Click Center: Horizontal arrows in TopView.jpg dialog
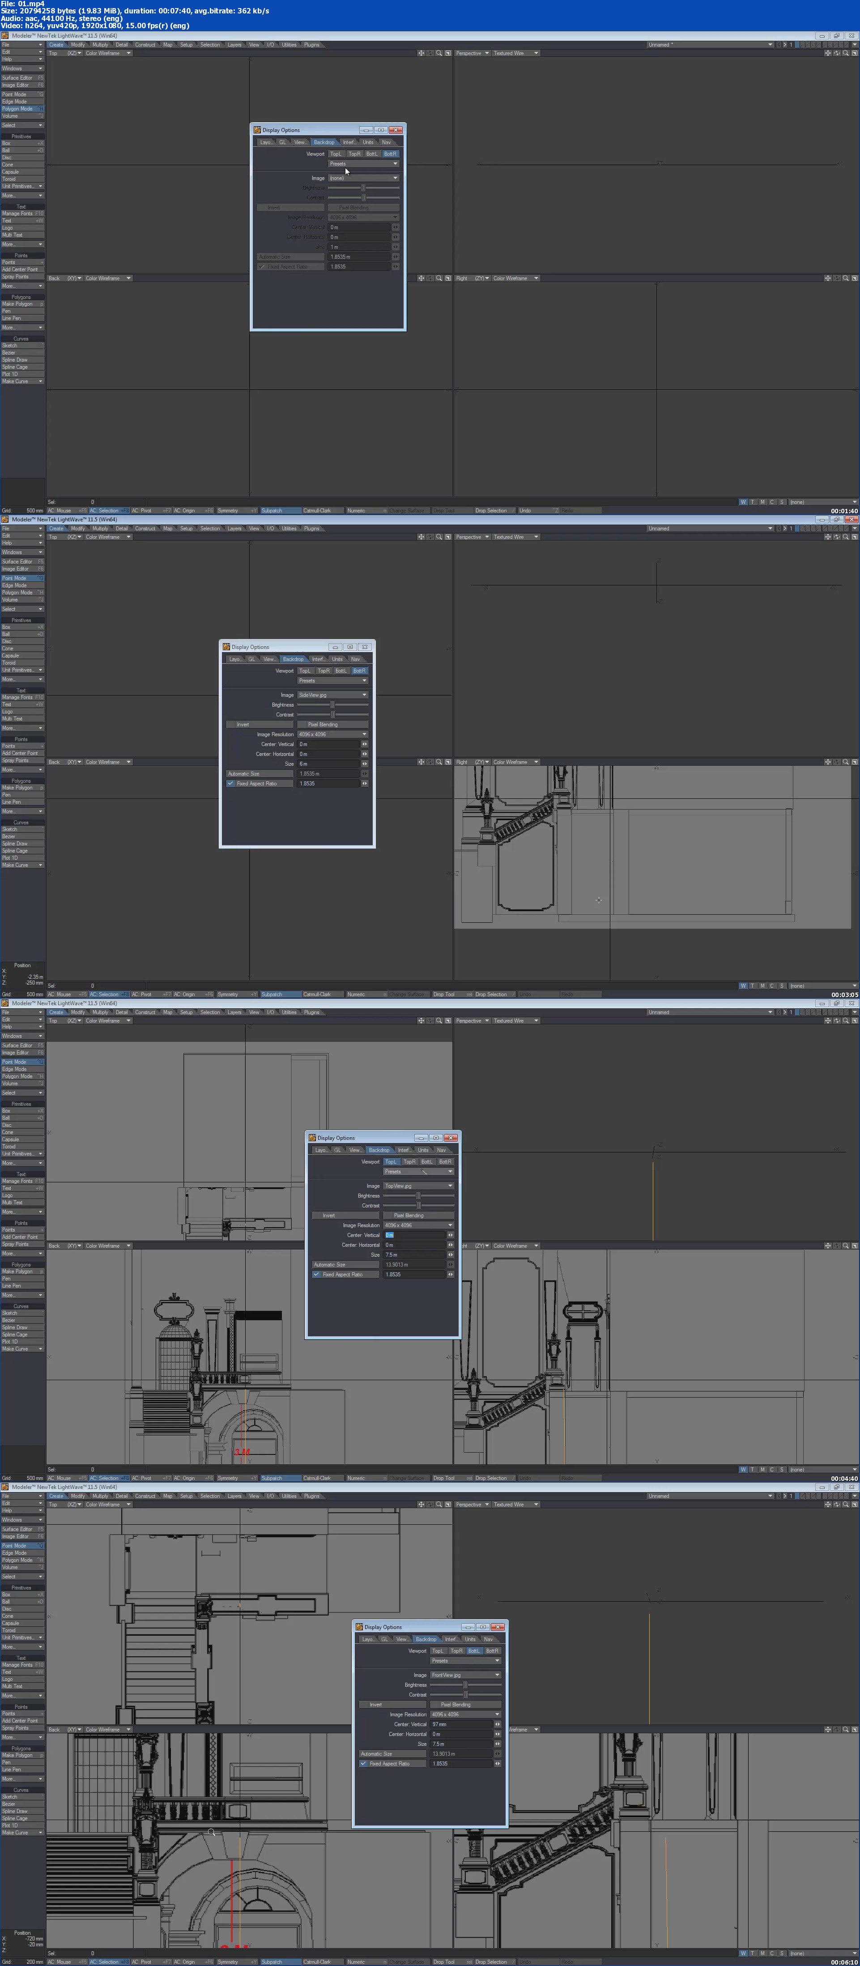Screen dimensions: 860x1966 pyautogui.click(x=450, y=1245)
